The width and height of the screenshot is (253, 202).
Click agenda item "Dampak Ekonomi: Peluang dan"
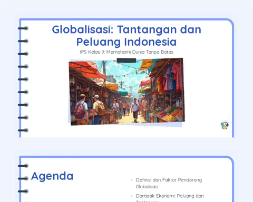(x=170, y=196)
